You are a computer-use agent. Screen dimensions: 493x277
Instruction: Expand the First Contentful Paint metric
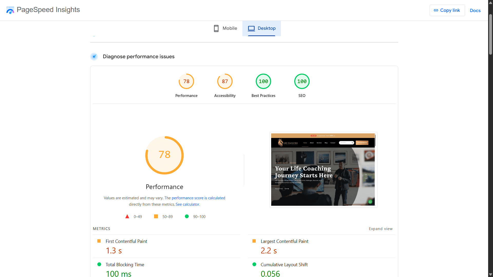[x=126, y=241]
